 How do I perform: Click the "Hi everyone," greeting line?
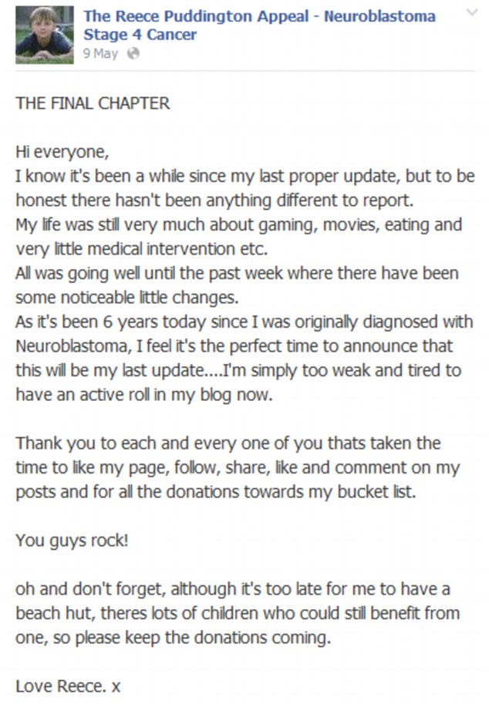click(x=62, y=152)
